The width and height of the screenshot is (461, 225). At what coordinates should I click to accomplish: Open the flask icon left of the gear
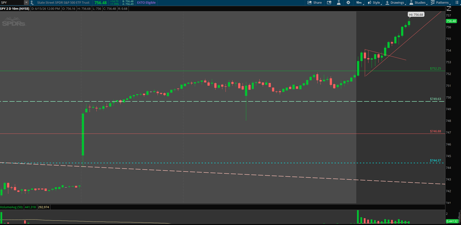point(339,2)
